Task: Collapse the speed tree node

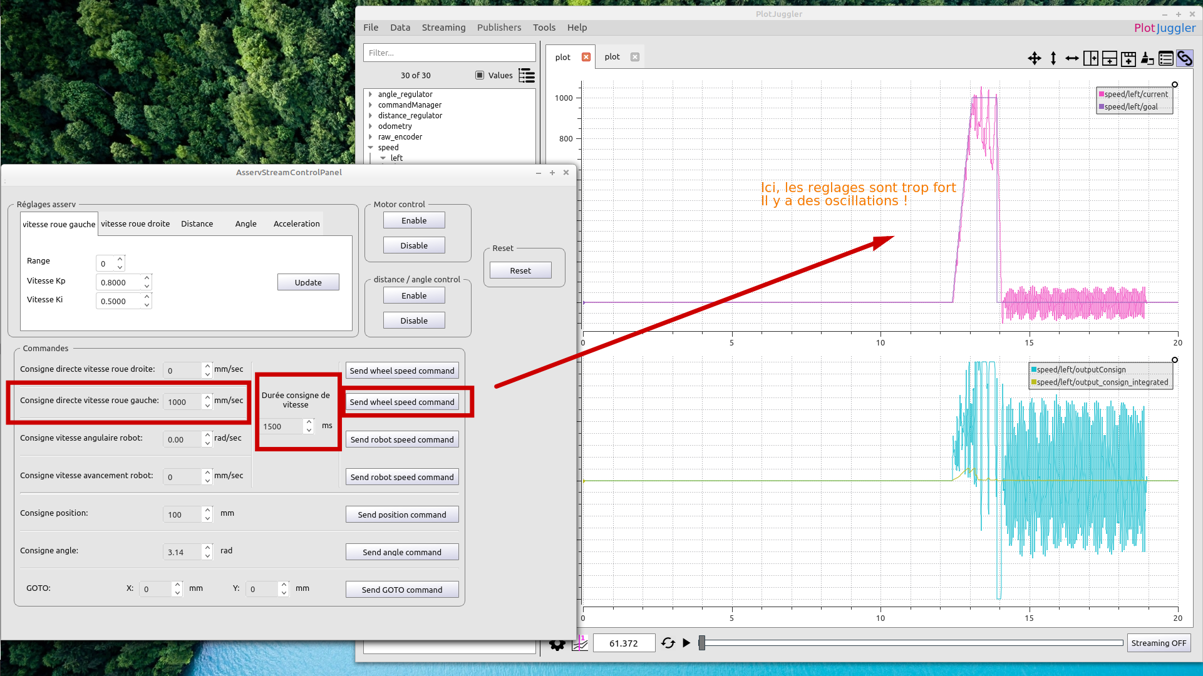Action: [371, 147]
